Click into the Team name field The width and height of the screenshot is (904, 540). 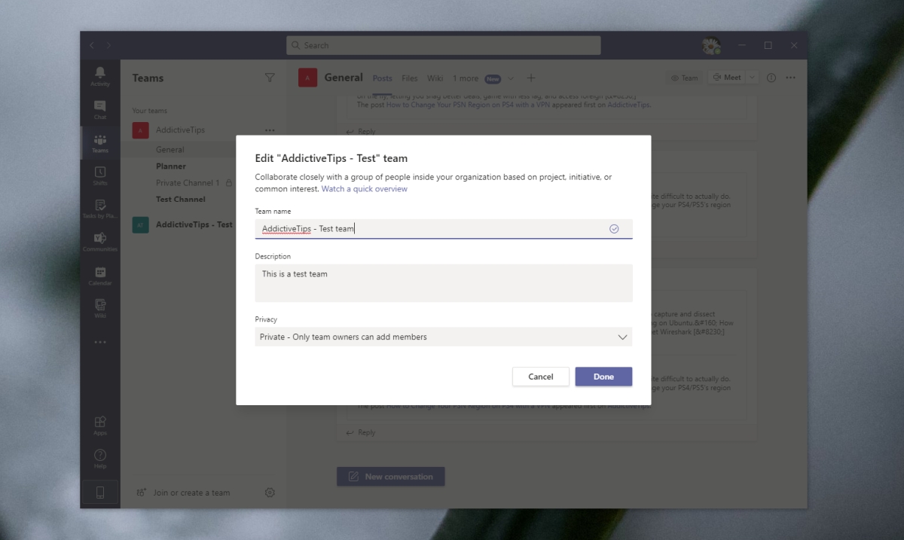click(444, 229)
